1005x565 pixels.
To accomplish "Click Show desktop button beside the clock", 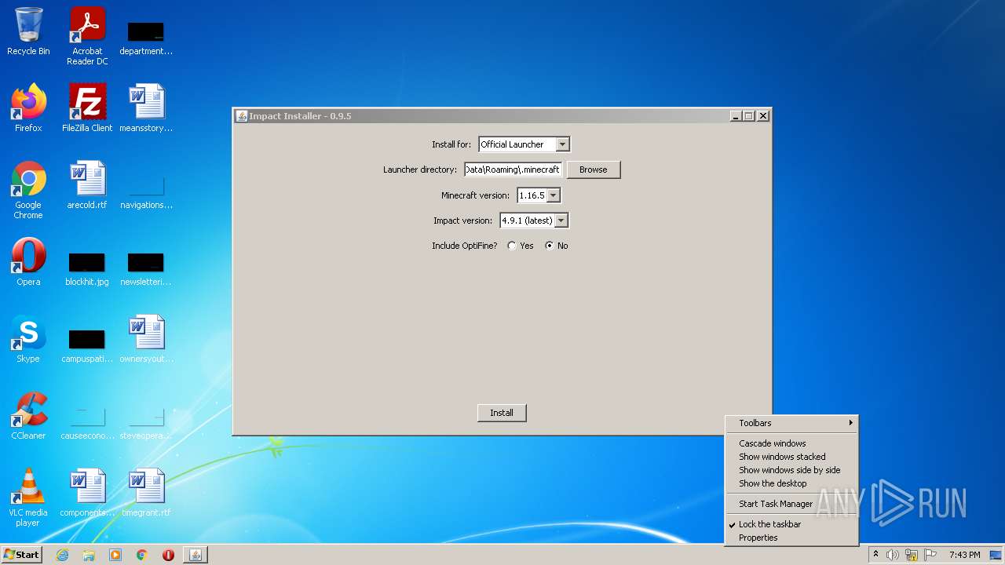I will coord(996,555).
